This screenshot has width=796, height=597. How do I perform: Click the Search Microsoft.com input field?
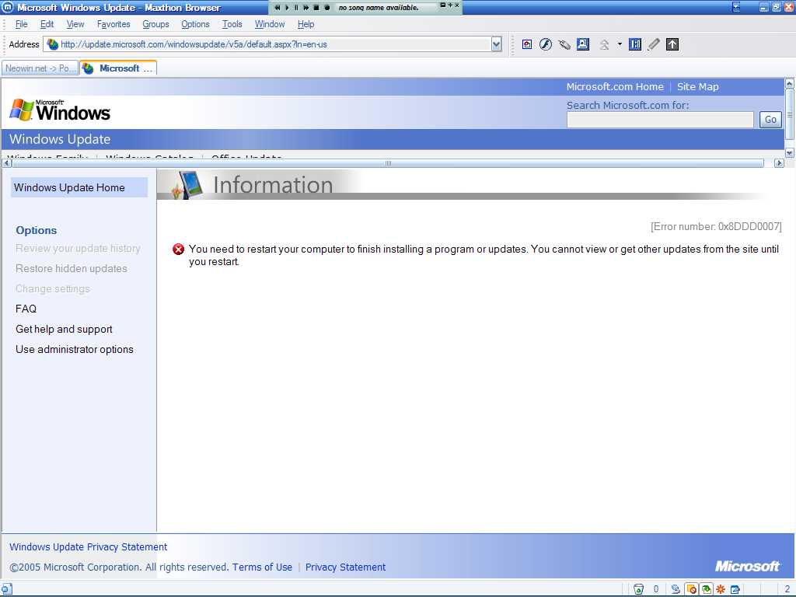pos(659,119)
